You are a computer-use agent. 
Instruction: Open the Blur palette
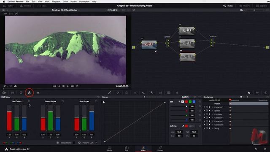pos(143,93)
